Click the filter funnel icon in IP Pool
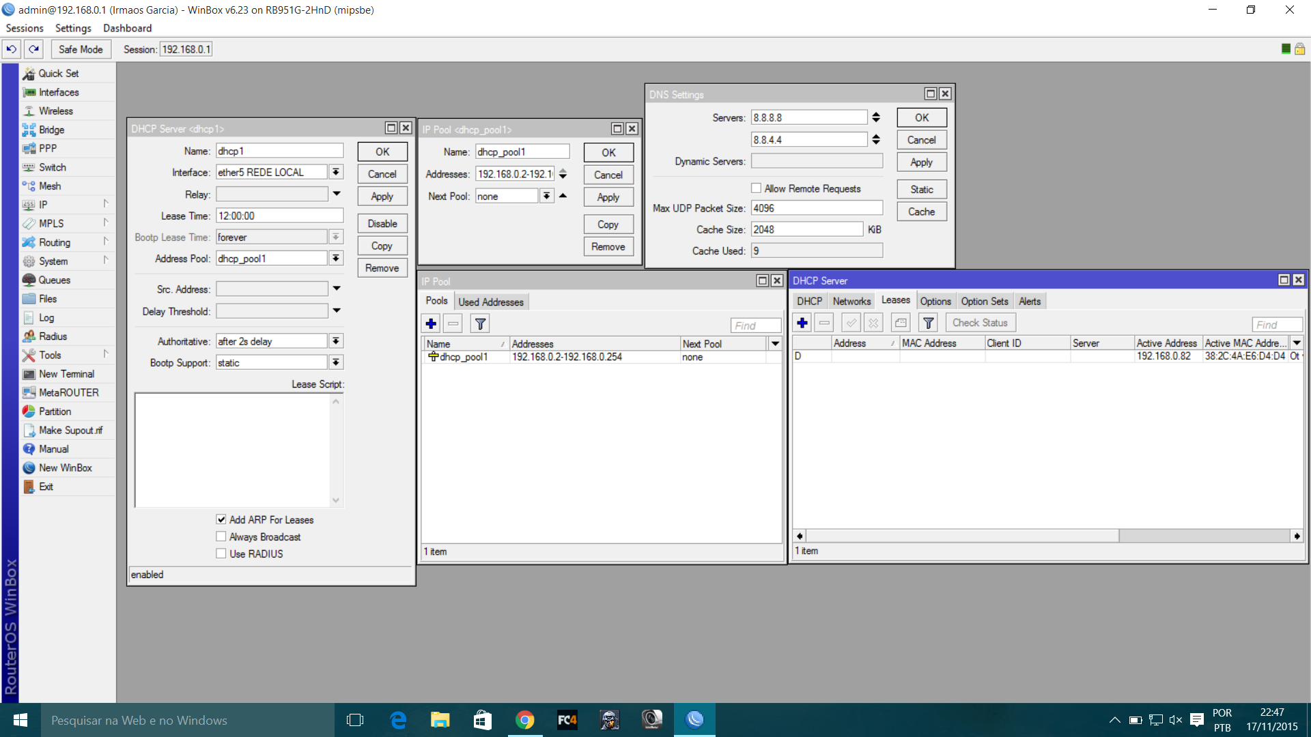The image size is (1311, 737). [x=480, y=324]
